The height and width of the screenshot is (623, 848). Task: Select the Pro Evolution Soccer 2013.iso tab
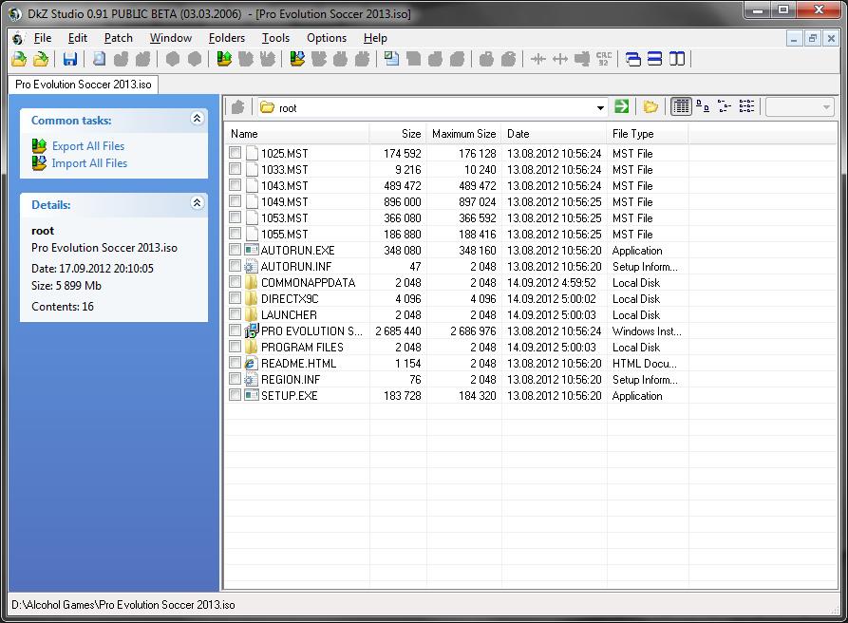pyautogui.click(x=84, y=85)
